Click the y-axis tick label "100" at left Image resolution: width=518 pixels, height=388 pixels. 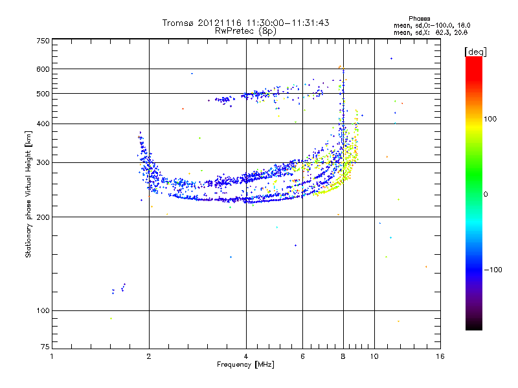[x=43, y=311]
